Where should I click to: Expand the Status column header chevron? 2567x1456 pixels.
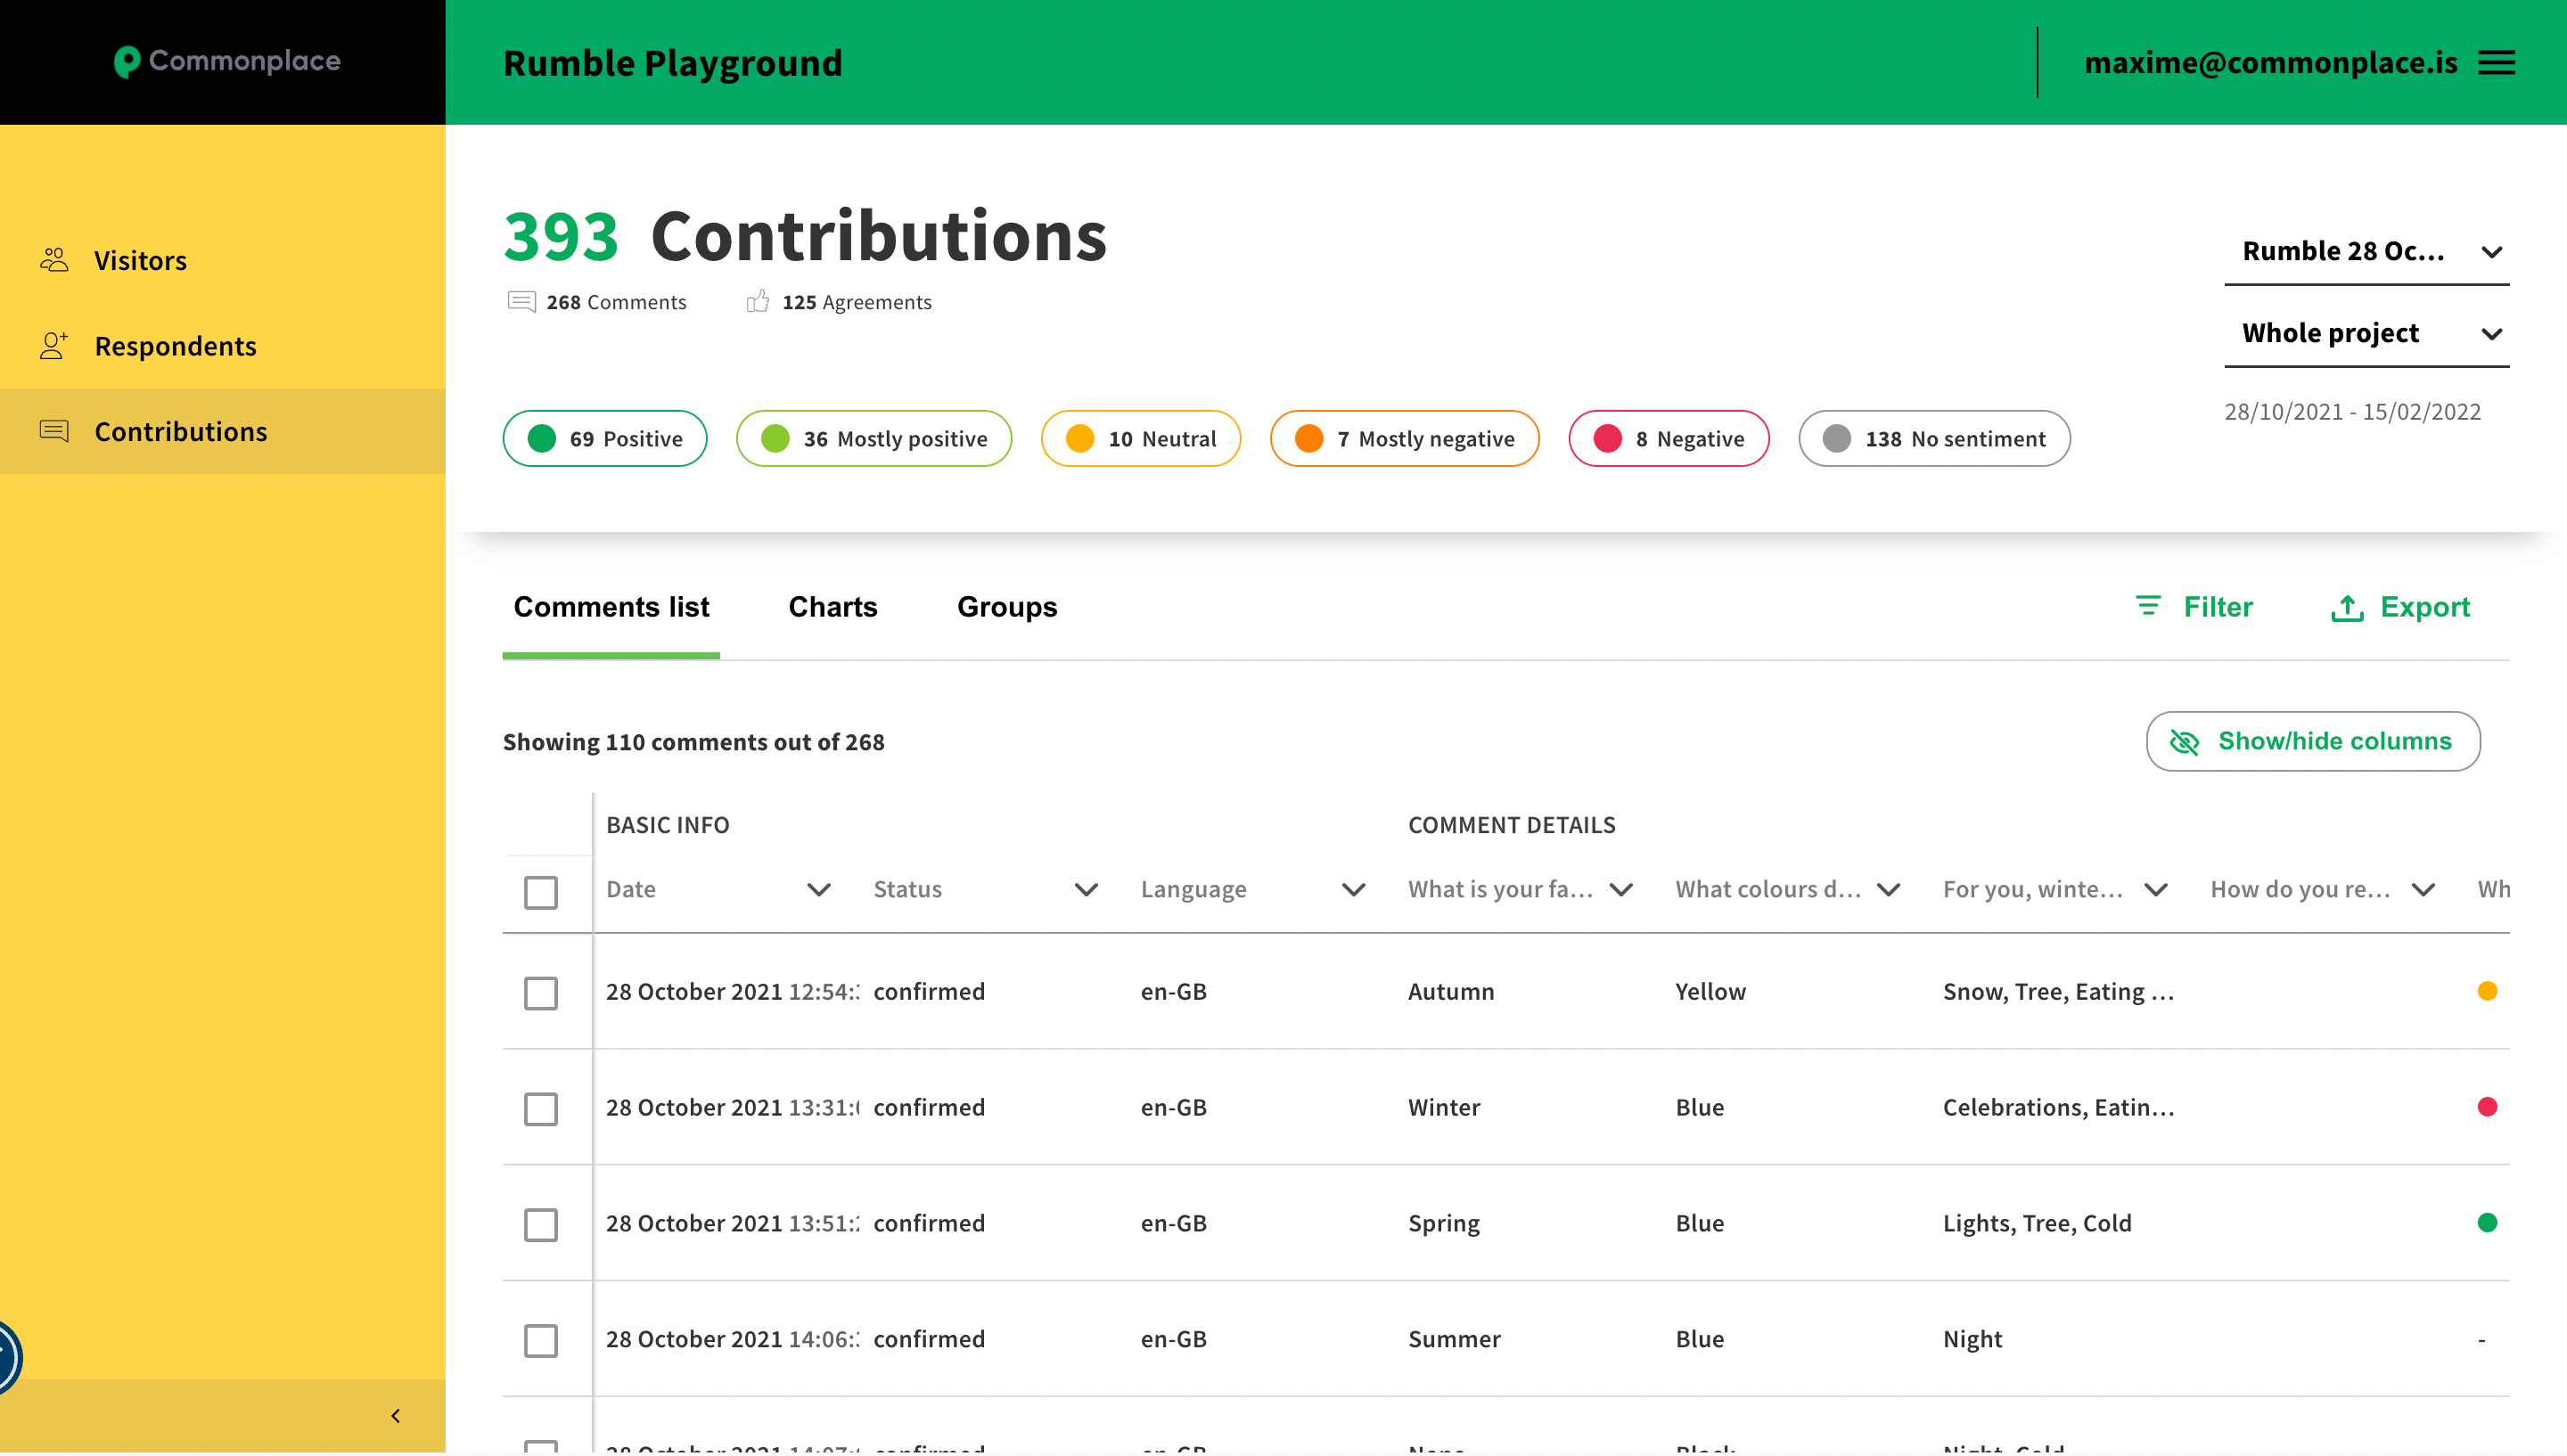(x=1086, y=890)
